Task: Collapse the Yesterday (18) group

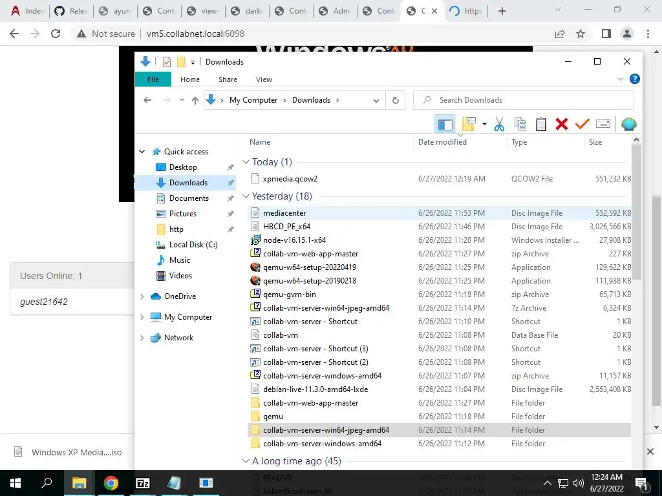Action: [245, 196]
